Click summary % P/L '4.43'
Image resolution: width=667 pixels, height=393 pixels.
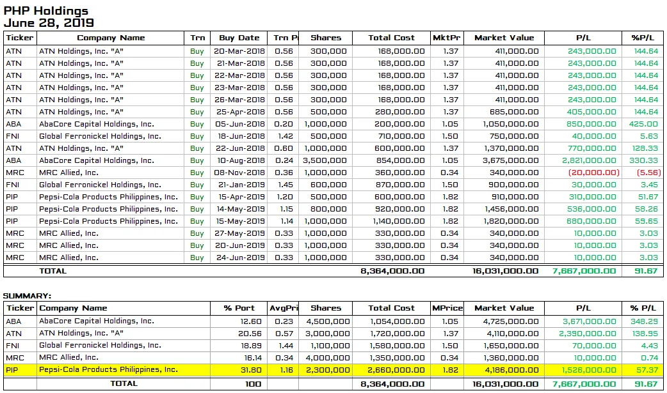(649, 346)
